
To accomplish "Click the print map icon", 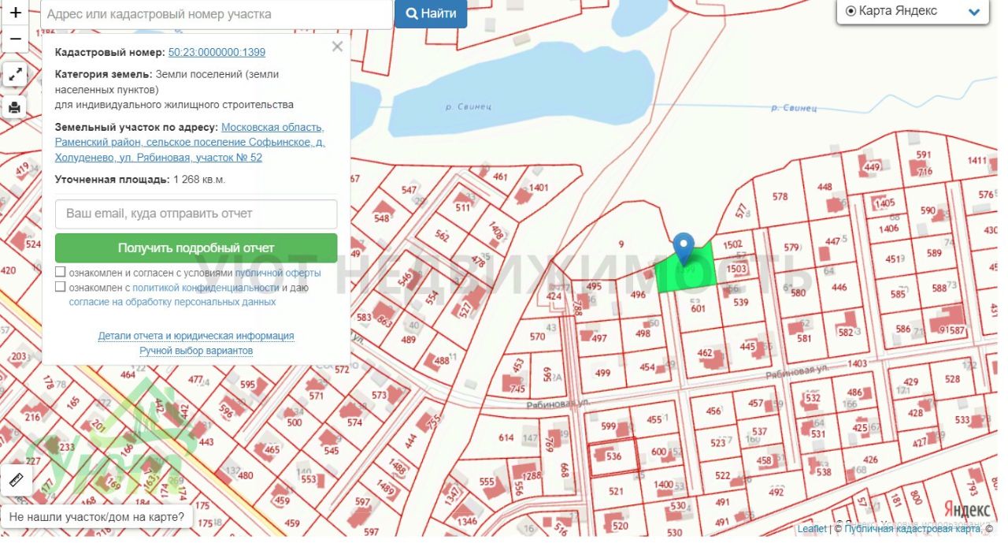I will [15, 107].
